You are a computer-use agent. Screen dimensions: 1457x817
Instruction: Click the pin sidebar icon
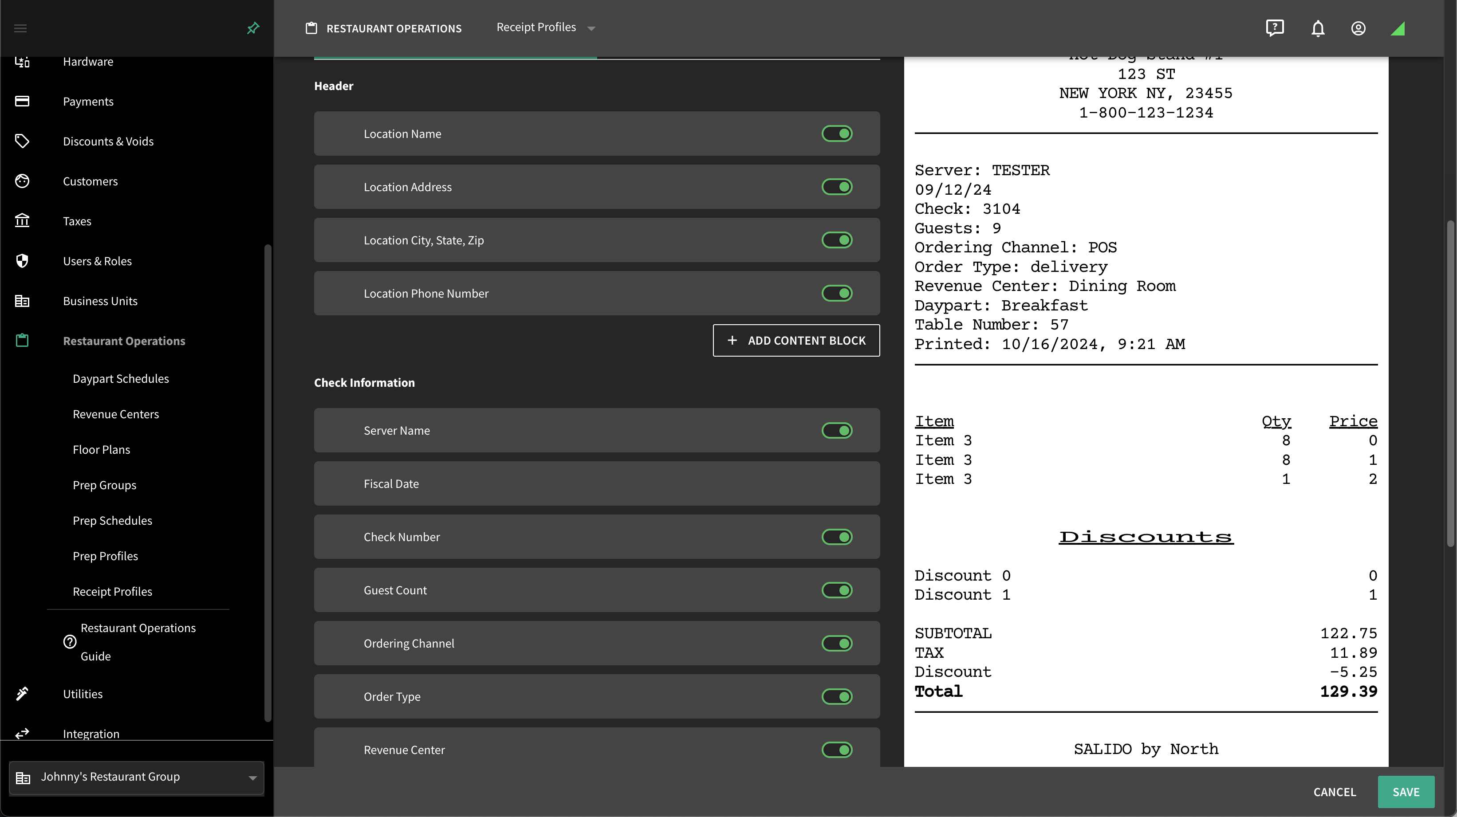tap(253, 27)
